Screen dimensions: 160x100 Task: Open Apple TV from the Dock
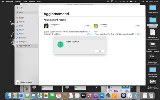click(x=83, y=95)
